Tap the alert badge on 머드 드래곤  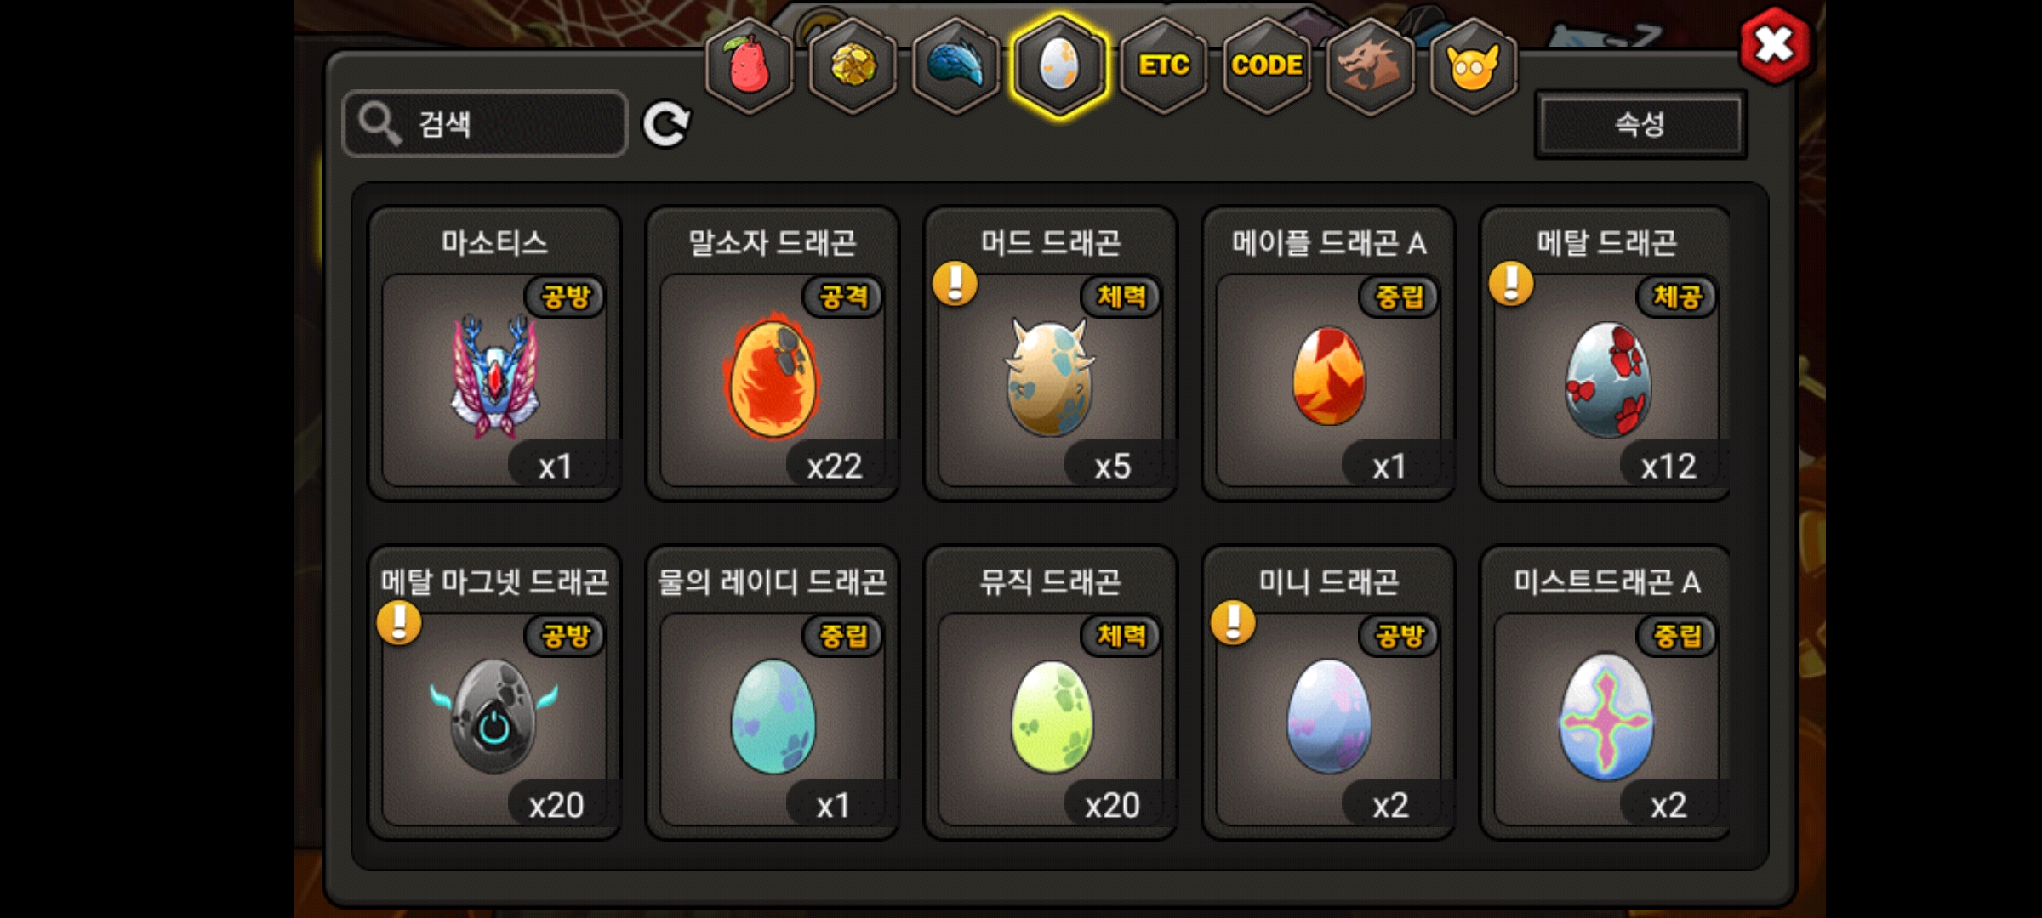click(x=955, y=283)
